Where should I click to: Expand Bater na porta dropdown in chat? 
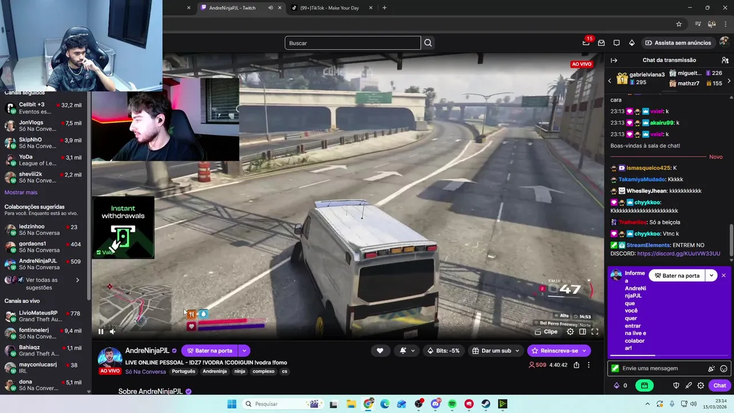click(x=711, y=275)
